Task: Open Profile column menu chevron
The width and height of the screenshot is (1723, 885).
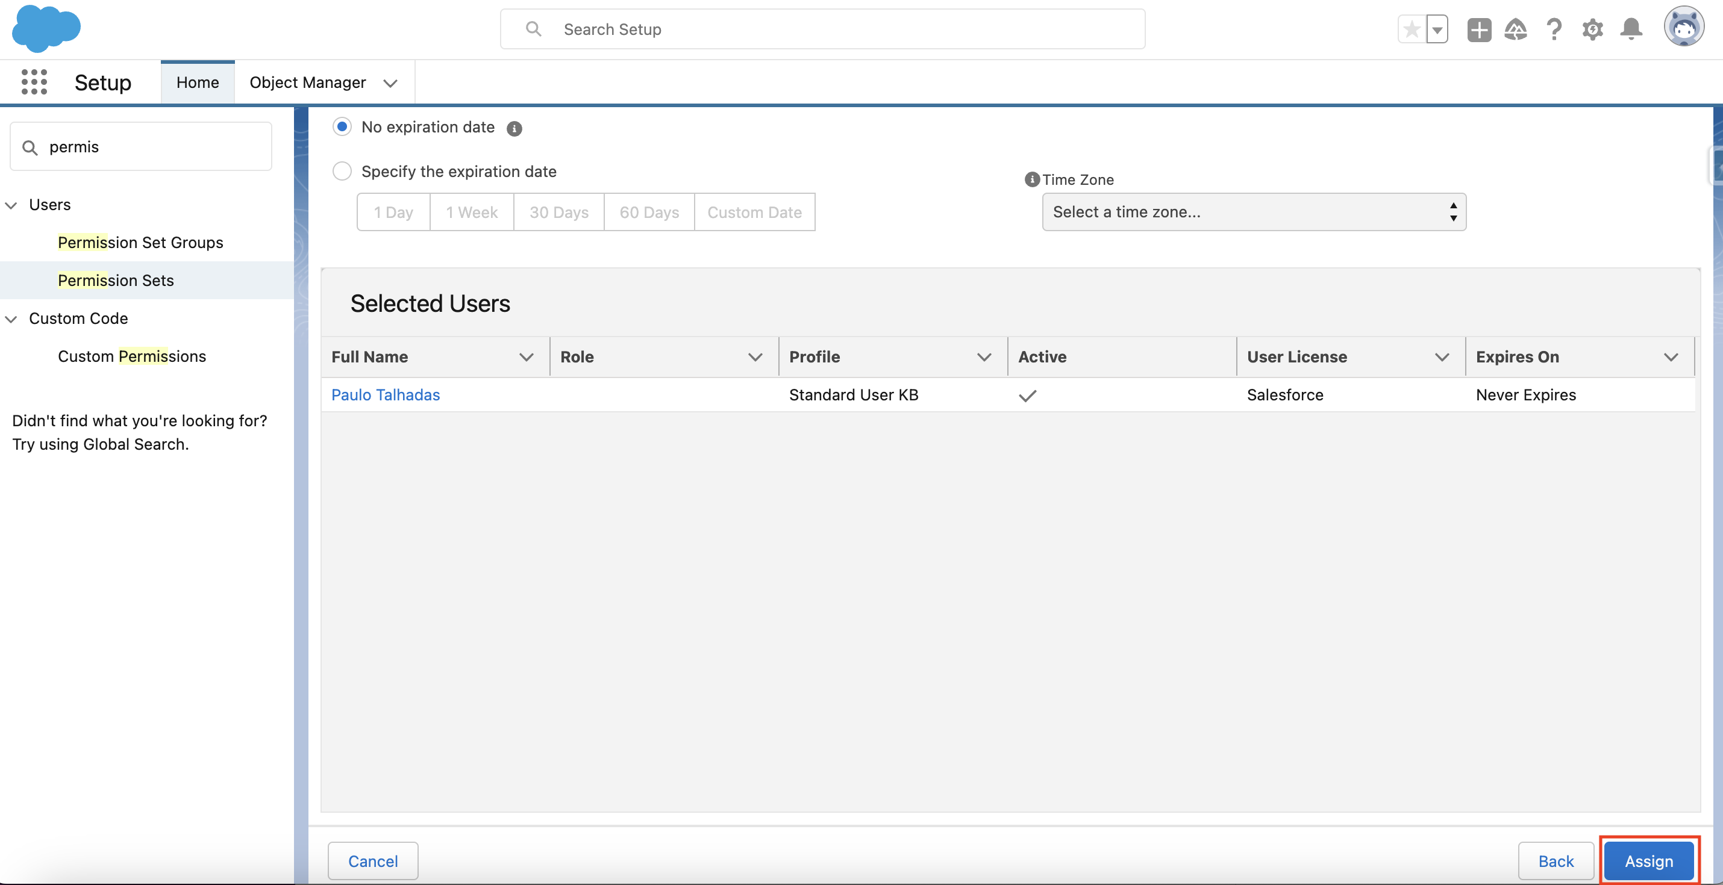Action: click(x=984, y=357)
